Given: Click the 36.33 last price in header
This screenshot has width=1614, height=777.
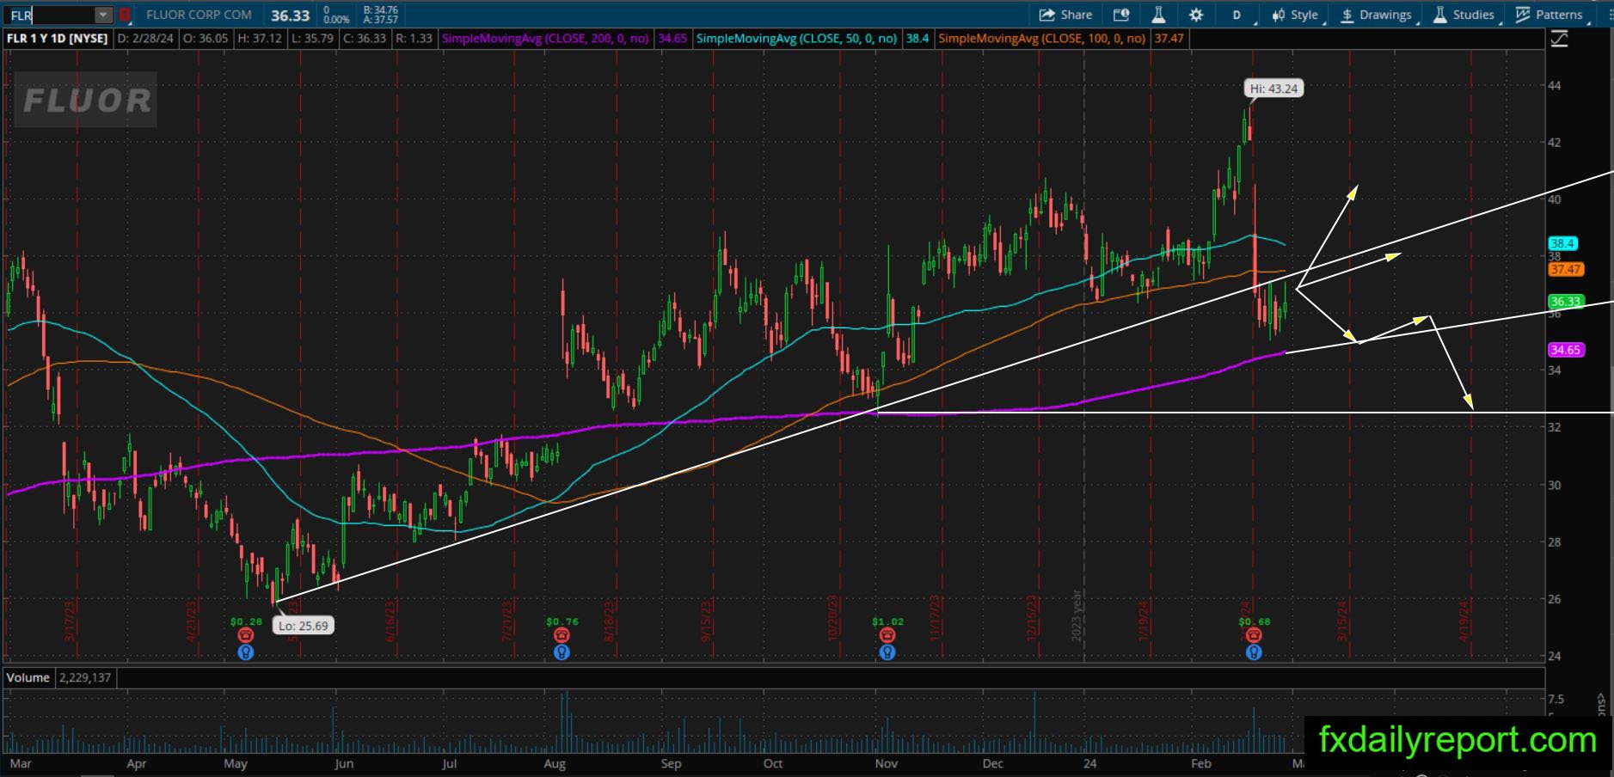Looking at the screenshot, I should click(291, 15).
